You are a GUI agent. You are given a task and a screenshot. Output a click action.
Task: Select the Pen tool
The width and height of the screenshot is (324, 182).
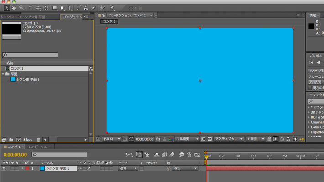62,8
